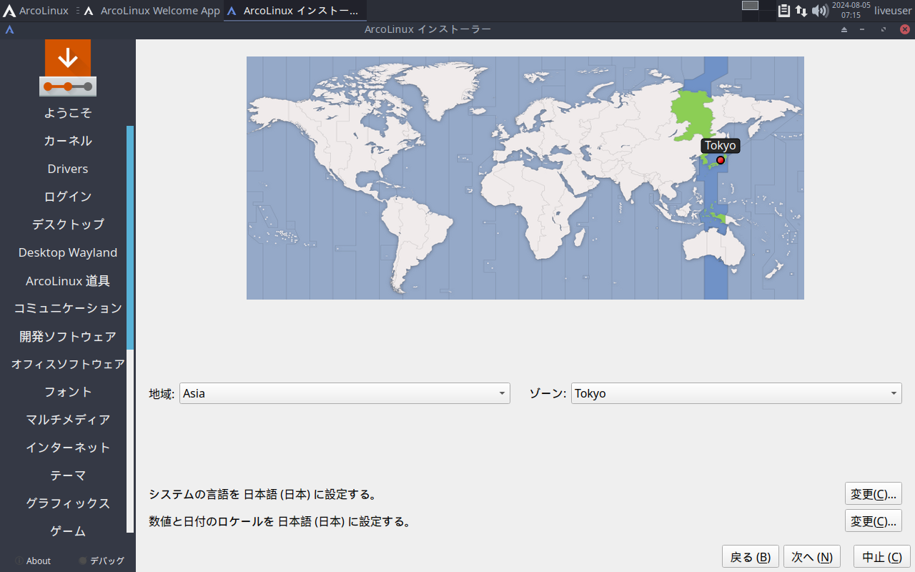Viewport: 915px width, 572px height.
Task: Select オフィスソフトウェア in the sidebar
Action: (x=68, y=364)
